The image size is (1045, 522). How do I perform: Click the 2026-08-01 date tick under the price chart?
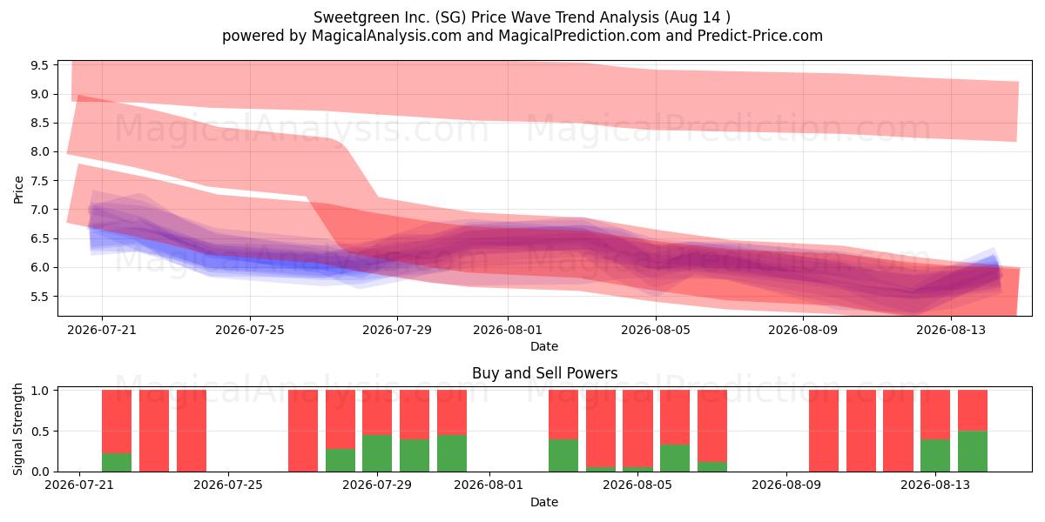(508, 330)
